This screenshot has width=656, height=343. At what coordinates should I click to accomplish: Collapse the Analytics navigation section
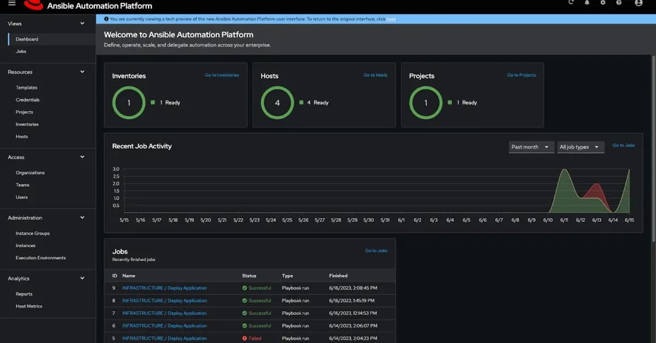coord(83,278)
